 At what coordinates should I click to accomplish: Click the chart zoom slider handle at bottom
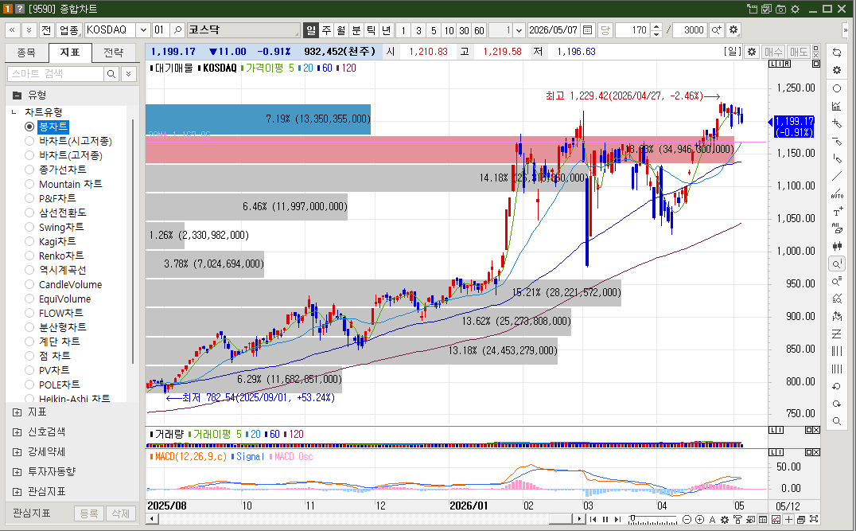632,518
